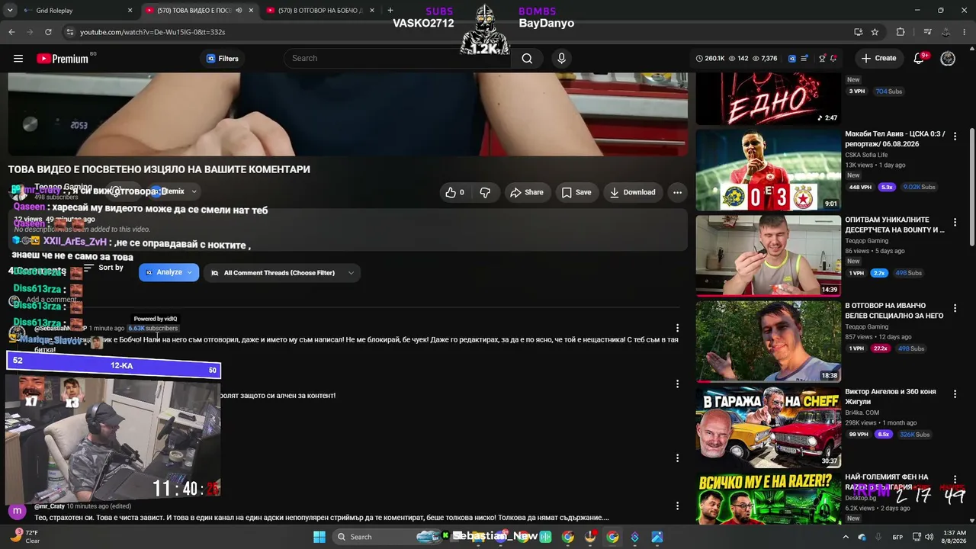Dislike the video with thumbs down
Viewport: 976px width, 549px height.
485,192
